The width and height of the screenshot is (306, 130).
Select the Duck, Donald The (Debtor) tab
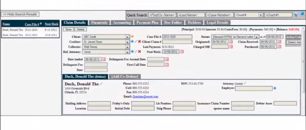tap(85, 76)
